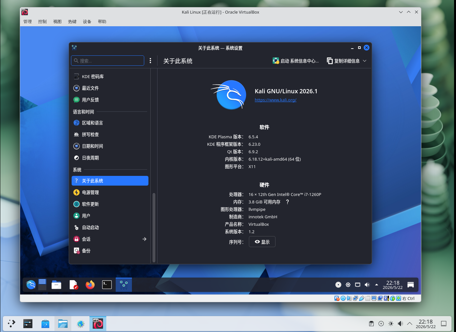Click VirtualBox recording status indicator
Image resolution: width=456 pixels, height=332 pixels.
click(380, 298)
